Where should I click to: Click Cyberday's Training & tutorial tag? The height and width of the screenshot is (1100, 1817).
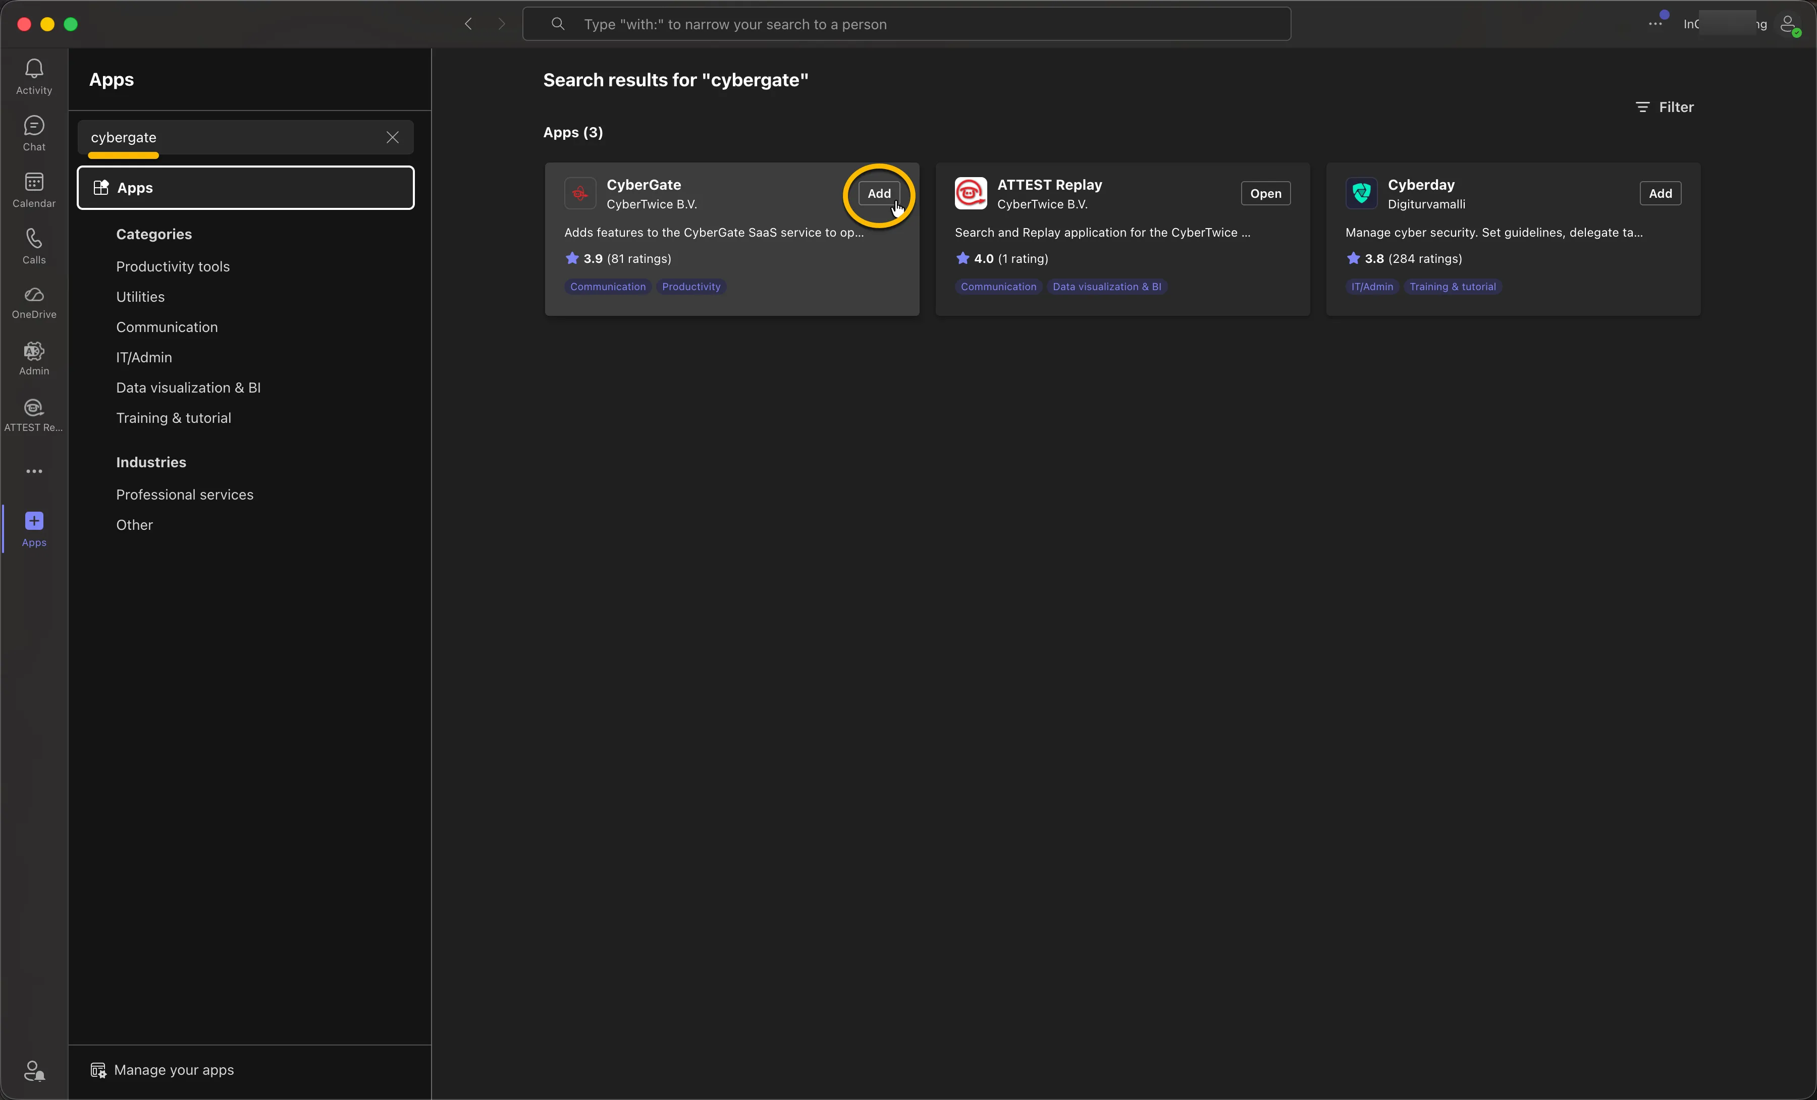pyautogui.click(x=1452, y=286)
